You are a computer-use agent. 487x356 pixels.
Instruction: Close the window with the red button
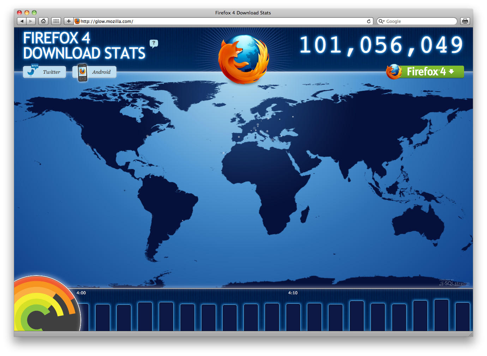pyautogui.click(x=19, y=13)
